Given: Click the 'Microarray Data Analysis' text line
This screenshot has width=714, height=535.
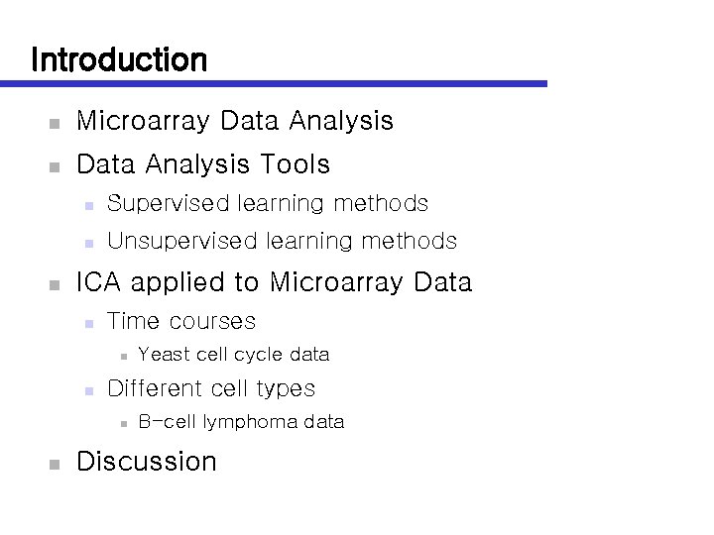Looking at the screenshot, I should click(x=235, y=122).
